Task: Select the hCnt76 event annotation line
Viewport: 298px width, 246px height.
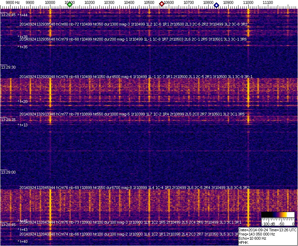Action: 134,188
